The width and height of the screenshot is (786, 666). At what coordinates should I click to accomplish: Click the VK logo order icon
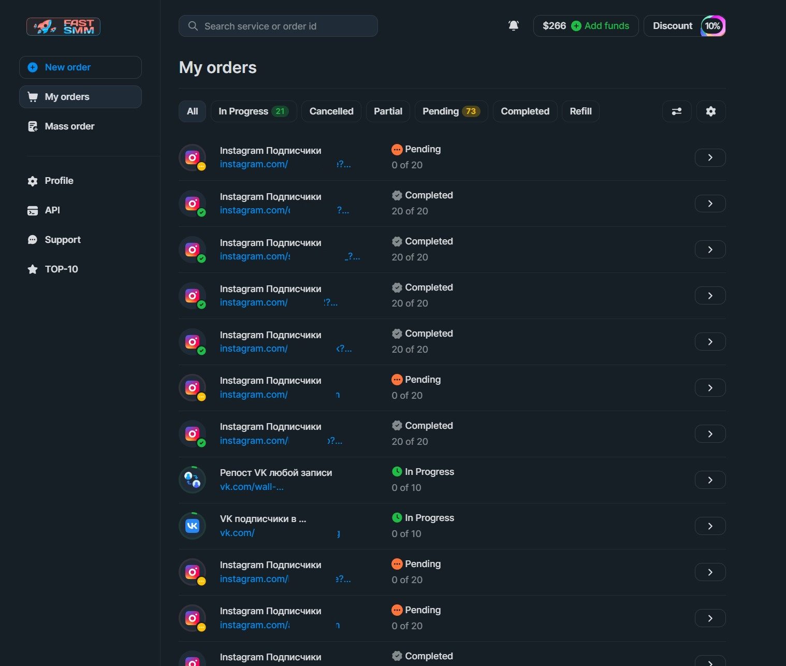point(192,526)
